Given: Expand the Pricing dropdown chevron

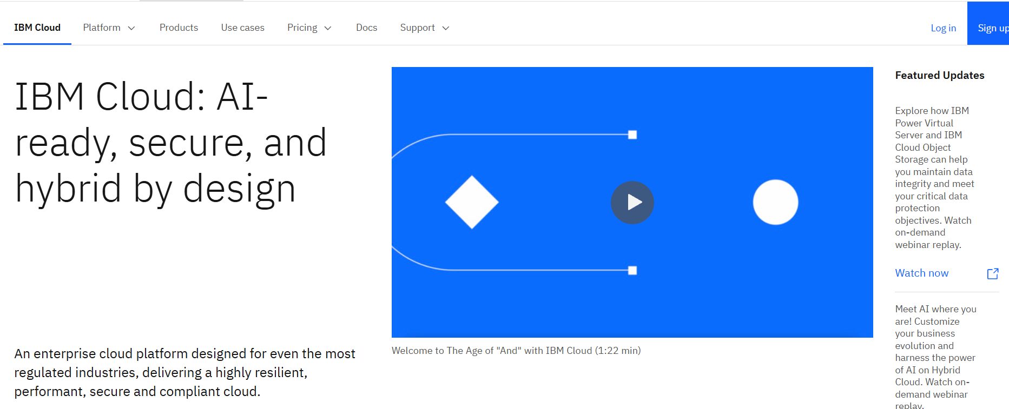Looking at the screenshot, I should tap(328, 28).
